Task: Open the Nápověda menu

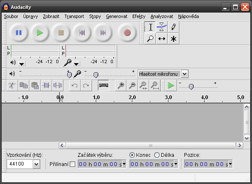Action: tap(188, 16)
